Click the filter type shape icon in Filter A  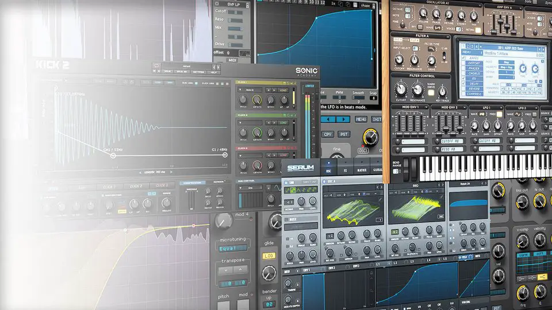click(x=432, y=49)
